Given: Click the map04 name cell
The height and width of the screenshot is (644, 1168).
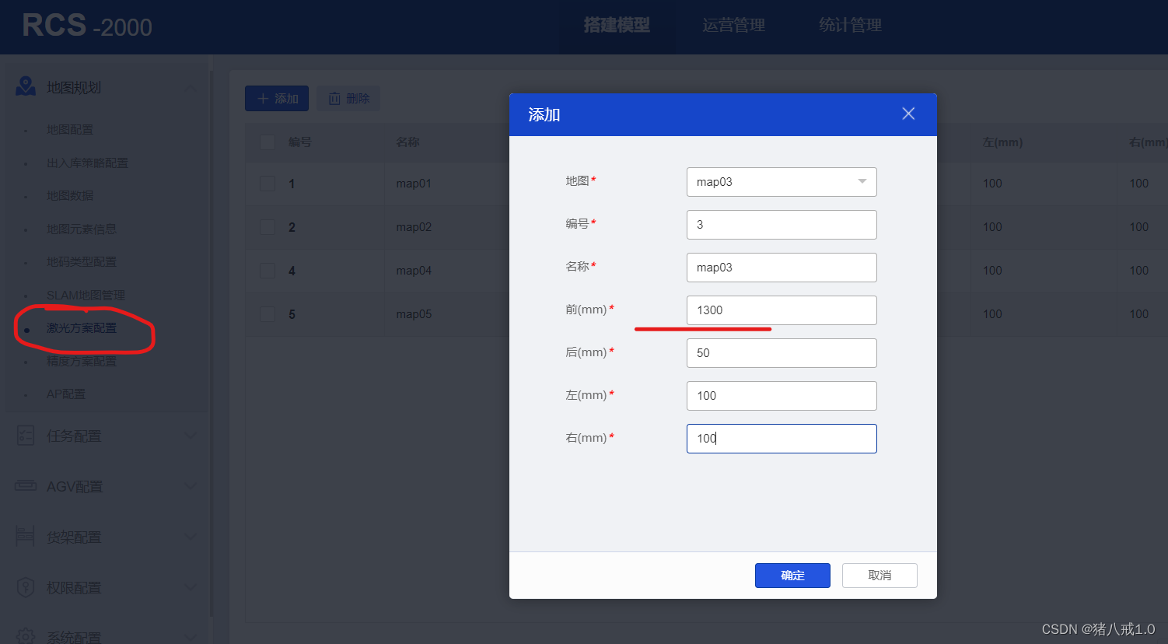Looking at the screenshot, I should 414,271.
